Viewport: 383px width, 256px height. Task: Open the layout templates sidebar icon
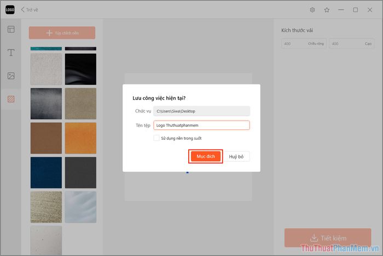click(x=11, y=30)
